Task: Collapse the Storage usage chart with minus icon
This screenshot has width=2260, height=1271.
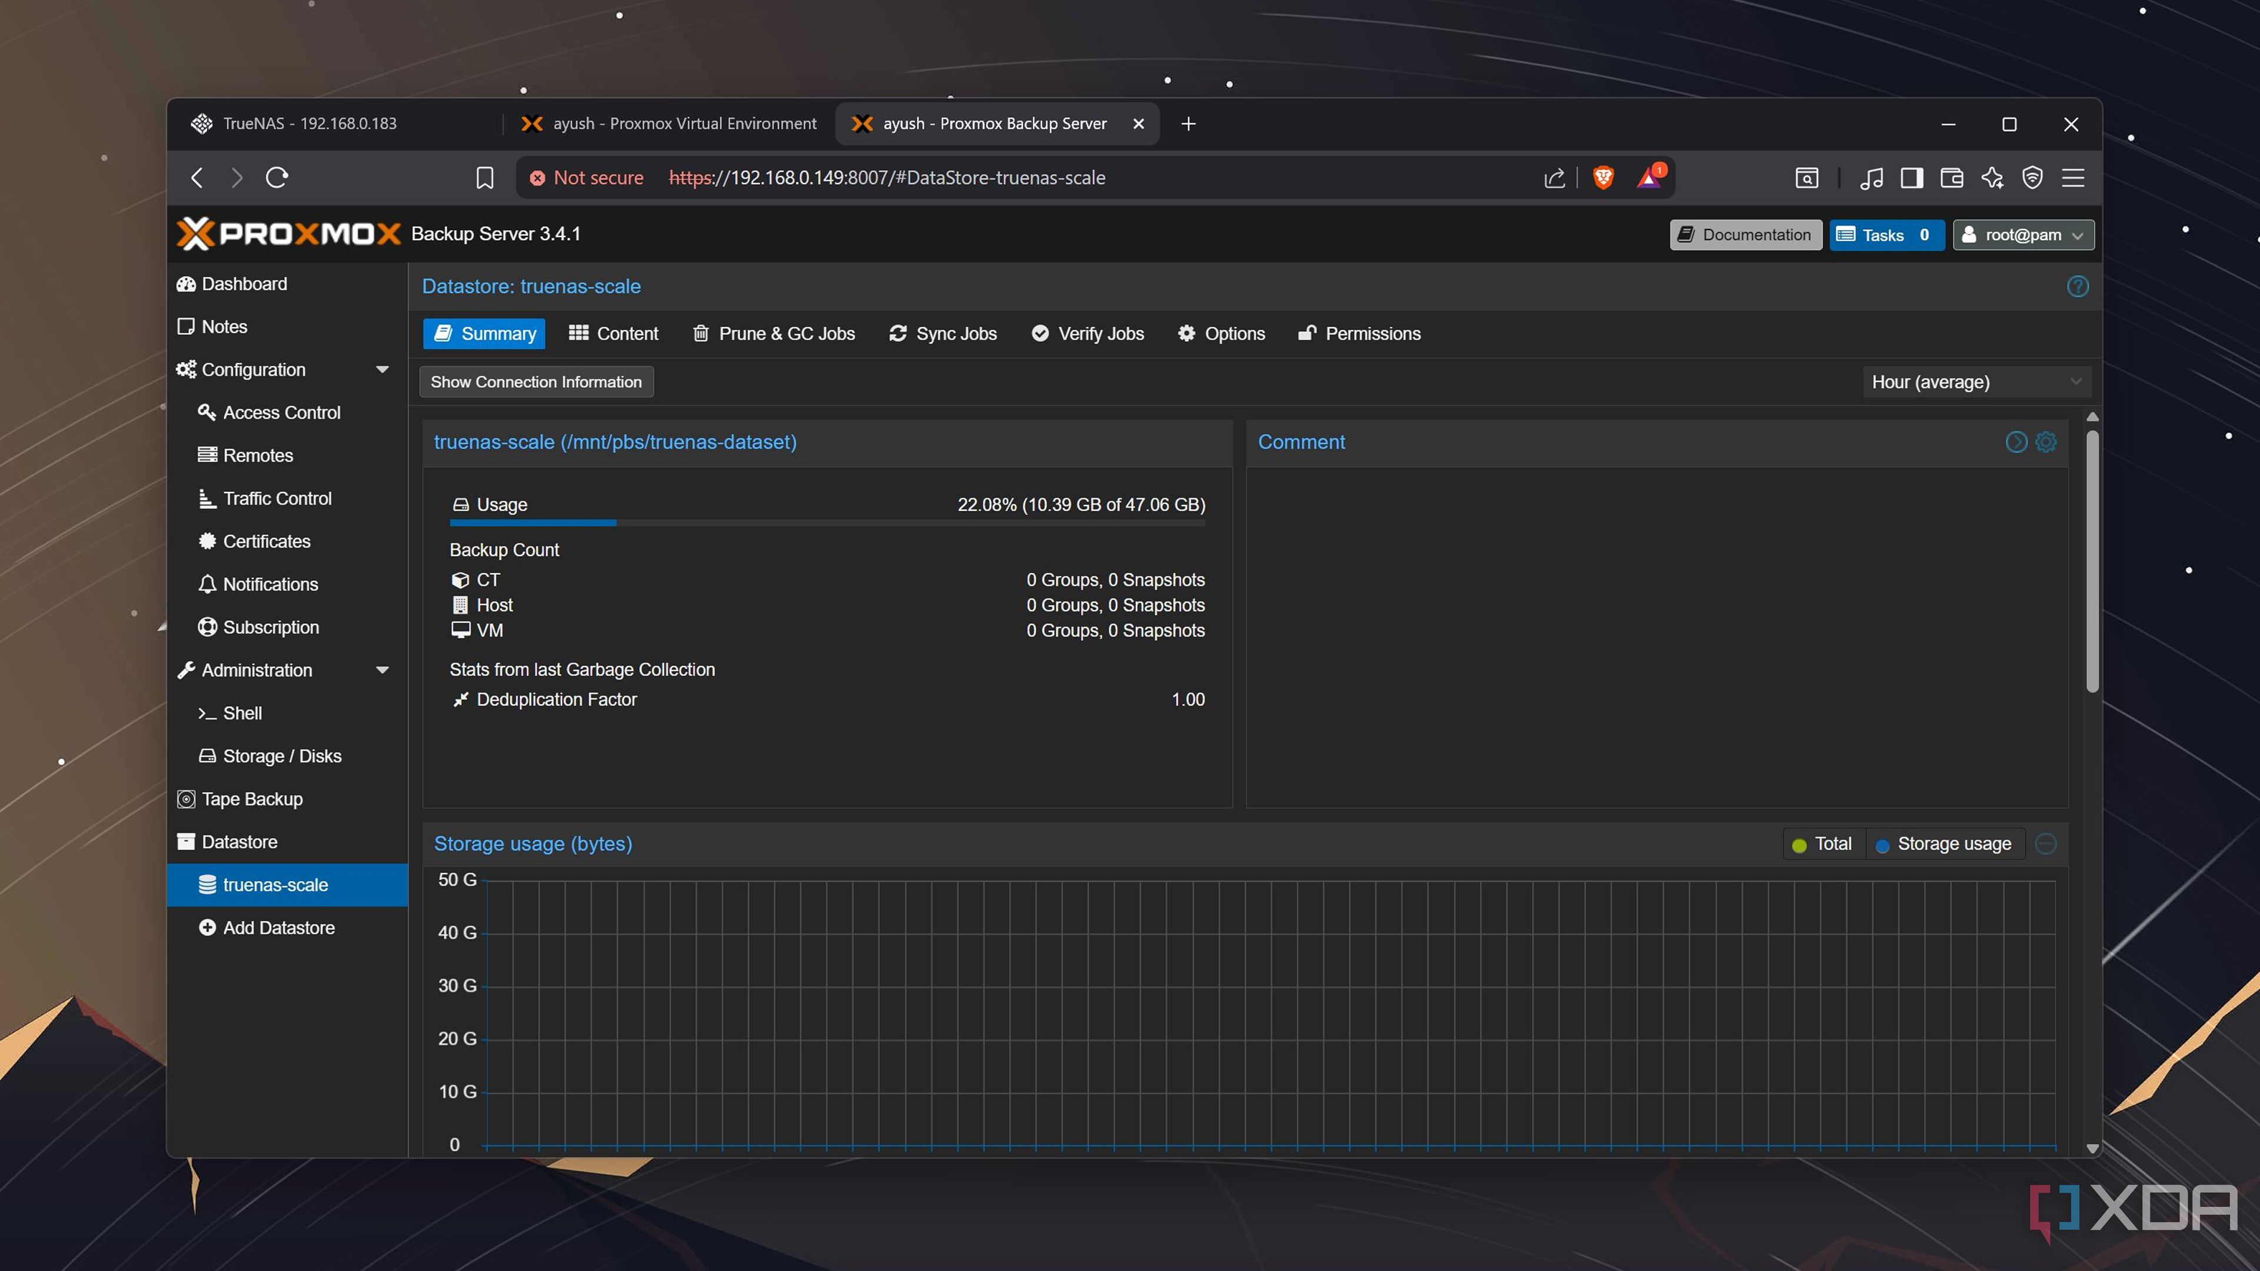Action: (2046, 843)
